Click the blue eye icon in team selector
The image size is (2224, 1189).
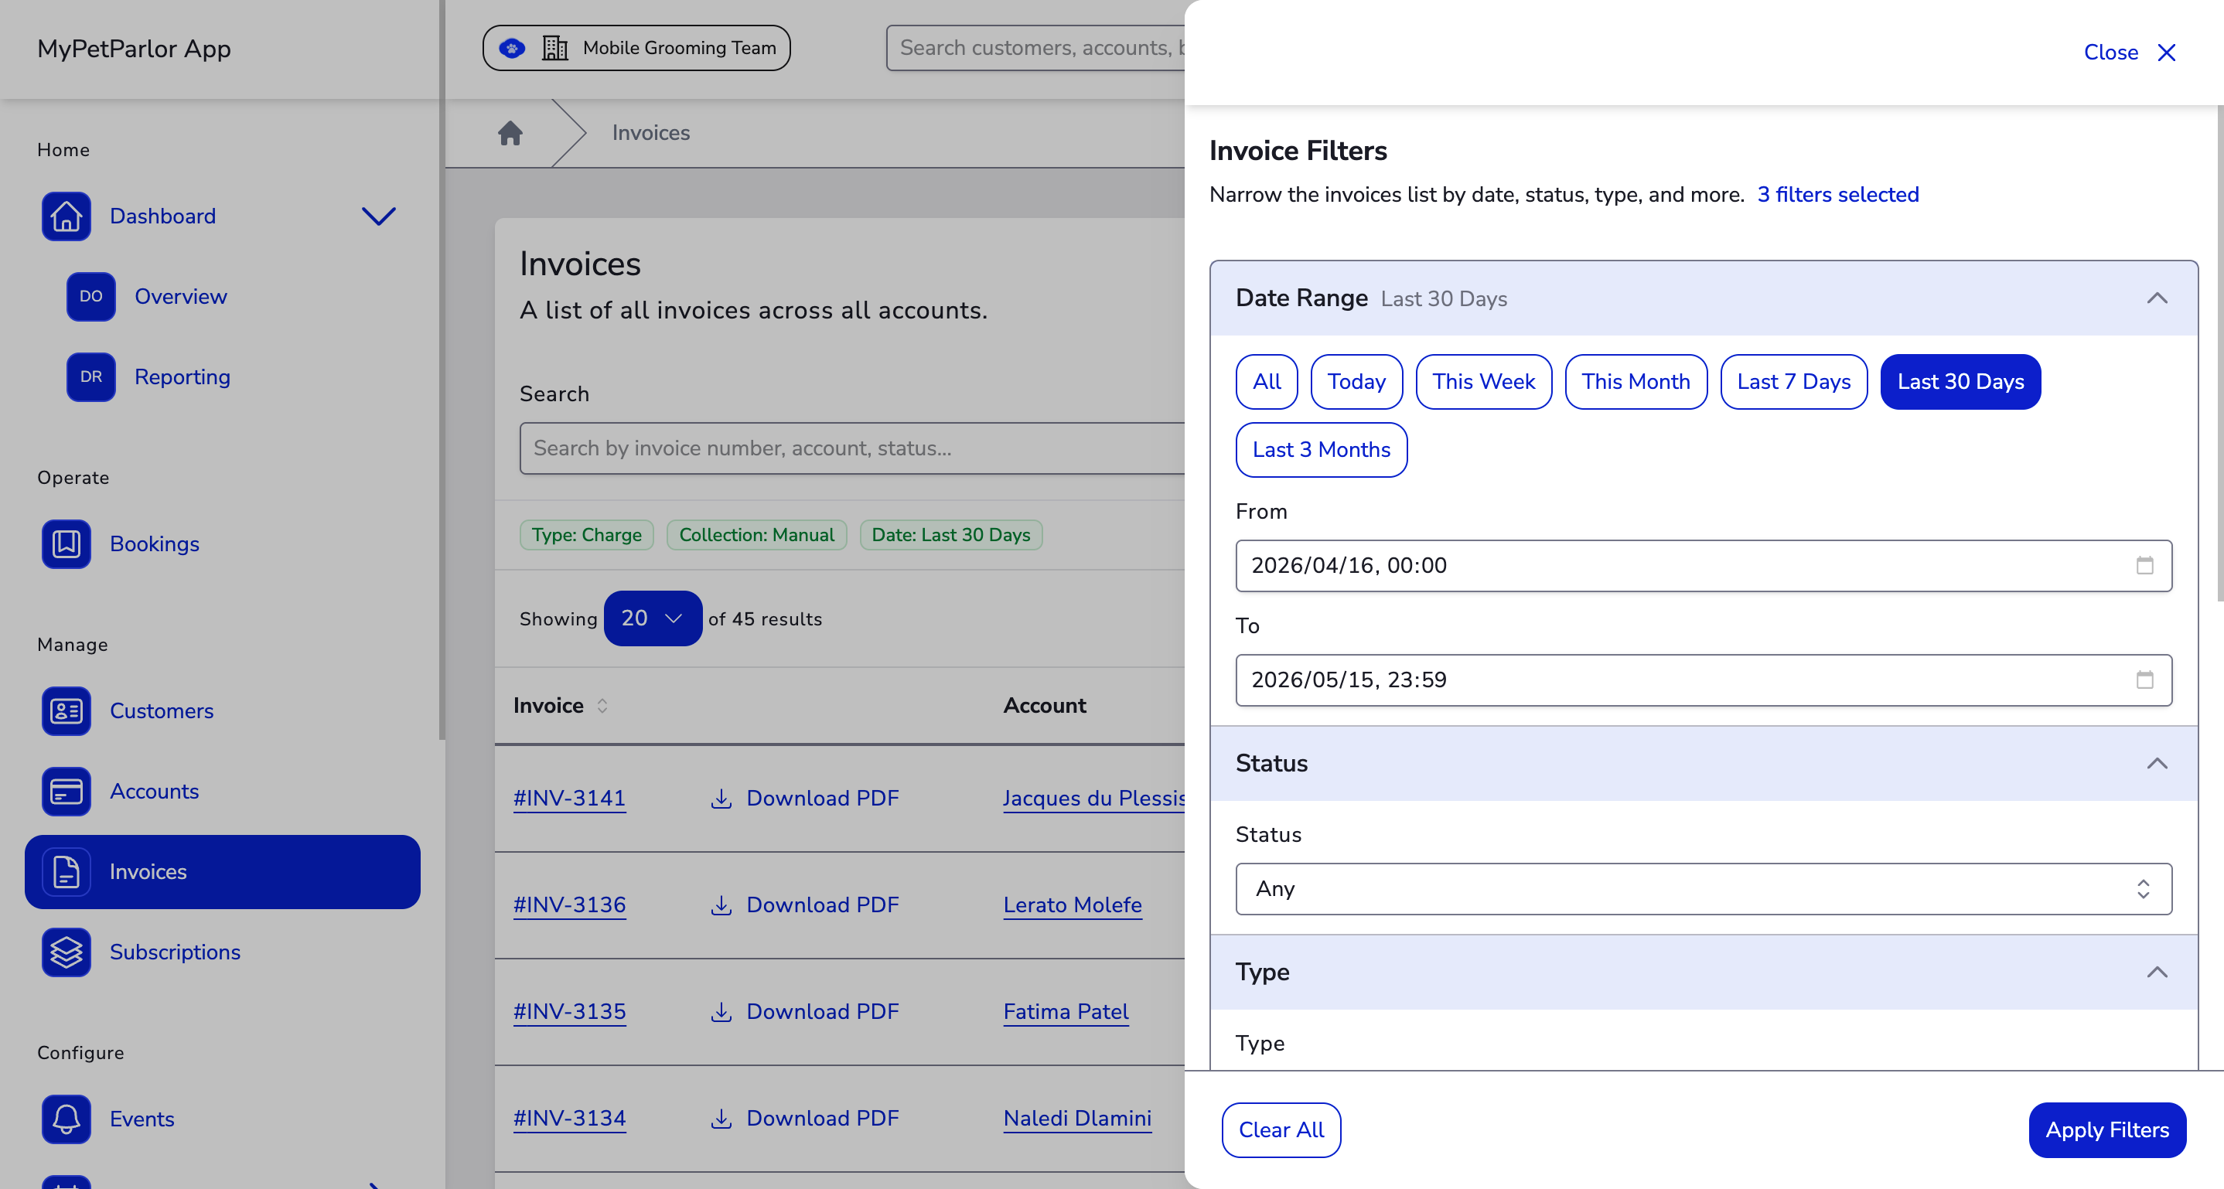tap(512, 47)
